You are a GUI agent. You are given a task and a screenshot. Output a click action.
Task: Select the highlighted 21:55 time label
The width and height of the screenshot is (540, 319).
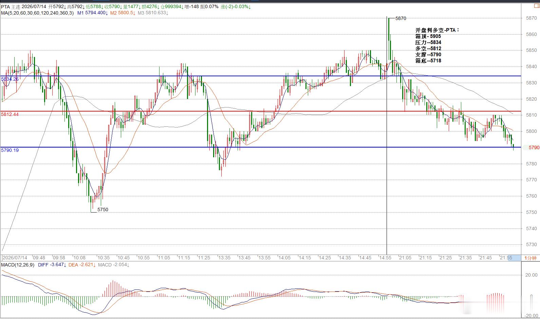pyautogui.click(x=506, y=258)
